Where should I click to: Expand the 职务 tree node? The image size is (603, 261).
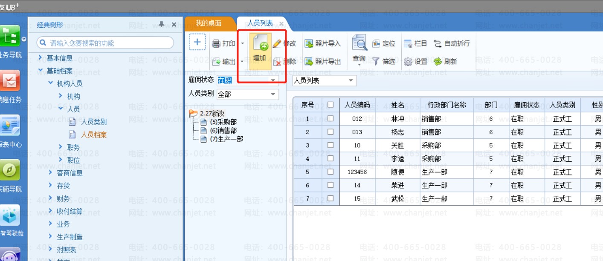click(x=61, y=147)
